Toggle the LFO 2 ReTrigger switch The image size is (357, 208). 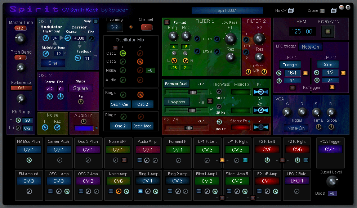332,87
